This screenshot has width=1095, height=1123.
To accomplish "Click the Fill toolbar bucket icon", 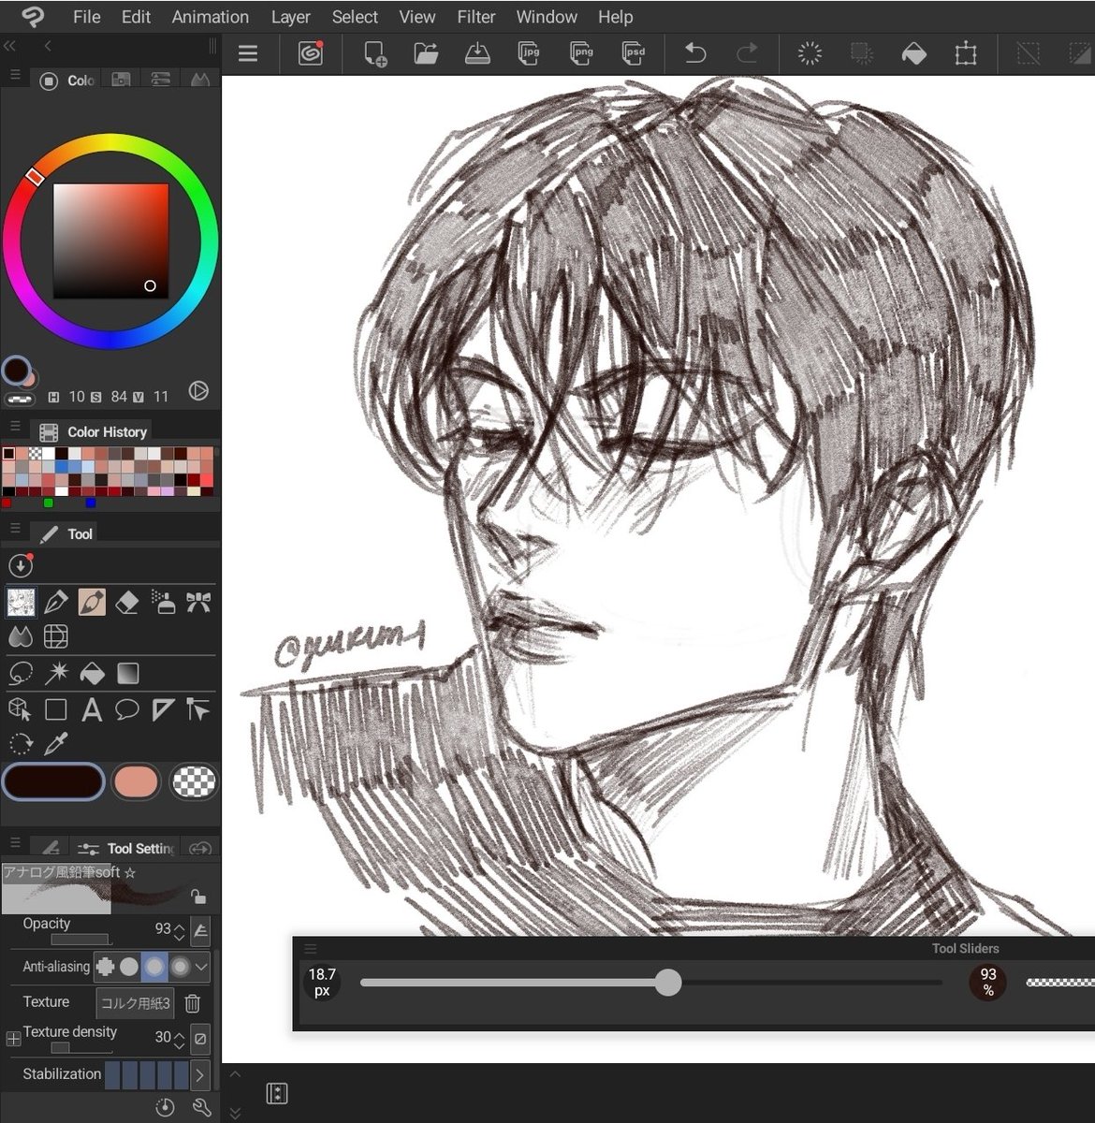I will click(913, 53).
